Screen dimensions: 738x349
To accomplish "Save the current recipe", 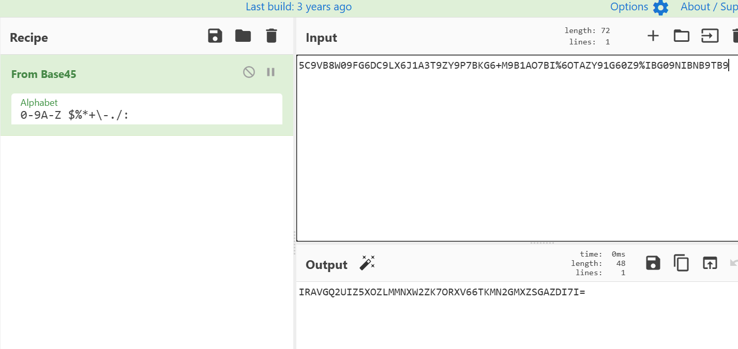I will coord(215,36).
